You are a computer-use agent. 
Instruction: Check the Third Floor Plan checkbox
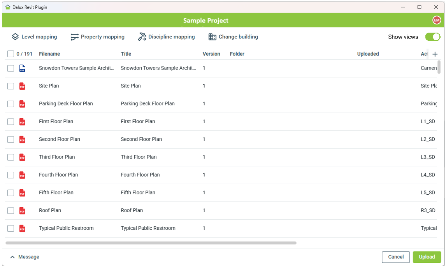coord(11,157)
